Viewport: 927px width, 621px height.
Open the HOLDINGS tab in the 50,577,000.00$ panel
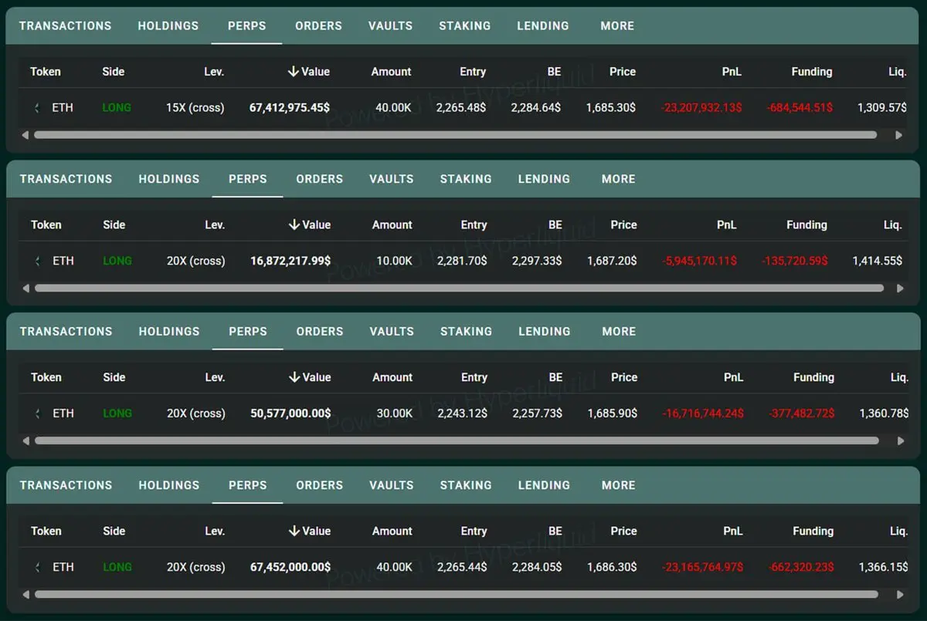point(169,332)
